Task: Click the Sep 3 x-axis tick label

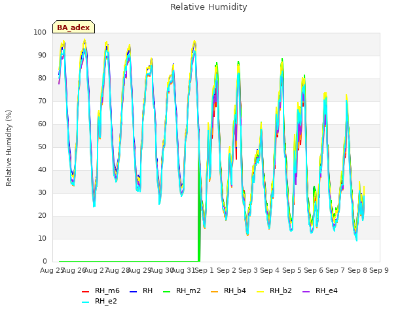Action: point(248,270)
